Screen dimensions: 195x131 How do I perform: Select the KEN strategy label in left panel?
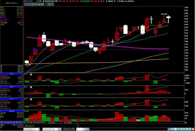click(12, 122)
